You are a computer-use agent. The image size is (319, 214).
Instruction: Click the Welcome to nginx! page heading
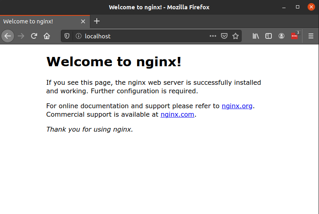click(x=114, y=62)
